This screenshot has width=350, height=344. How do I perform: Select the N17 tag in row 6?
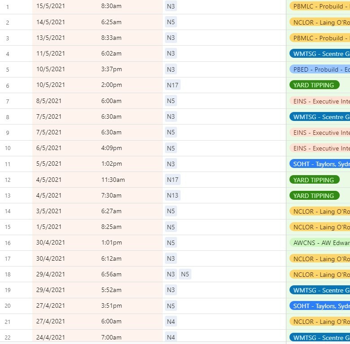(173, 85)
